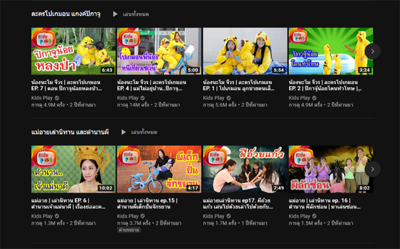Click Kids Play channel under ep17 video

pos(214,216)
